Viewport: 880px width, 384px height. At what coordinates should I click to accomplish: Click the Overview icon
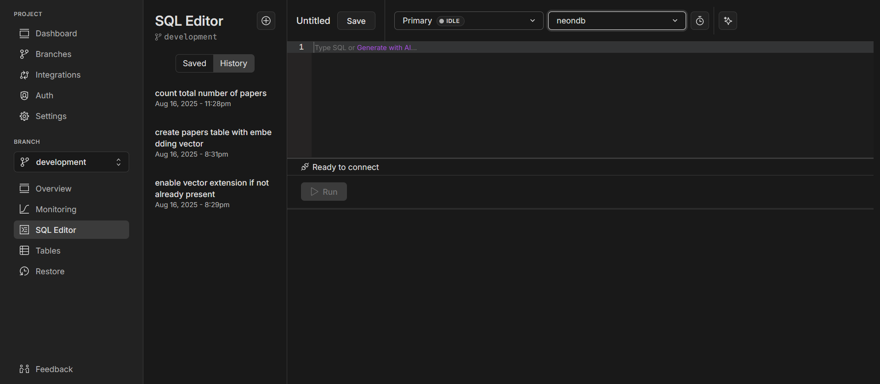tap(24, 188)
